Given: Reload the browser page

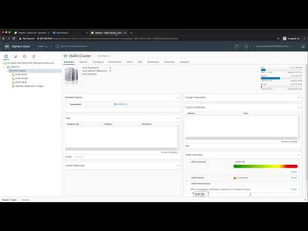Looking at the screenshot, I should click(x=13, y=38).
